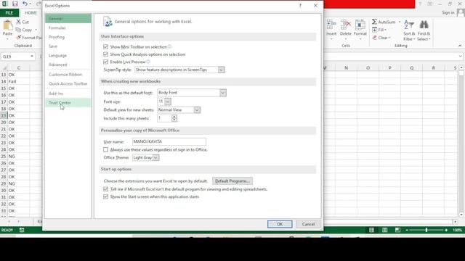Select Trust Center category

(68, 103)
